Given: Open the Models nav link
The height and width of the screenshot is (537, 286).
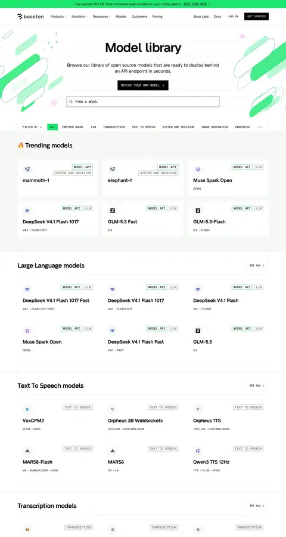Looking at the screenshot, I should [x=121, y=17].
